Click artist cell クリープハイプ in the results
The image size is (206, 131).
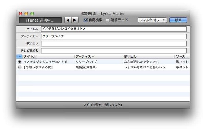click(x=86, y=62)
